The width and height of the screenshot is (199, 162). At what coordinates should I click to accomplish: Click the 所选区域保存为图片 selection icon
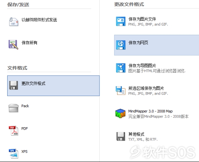point(120,90)
